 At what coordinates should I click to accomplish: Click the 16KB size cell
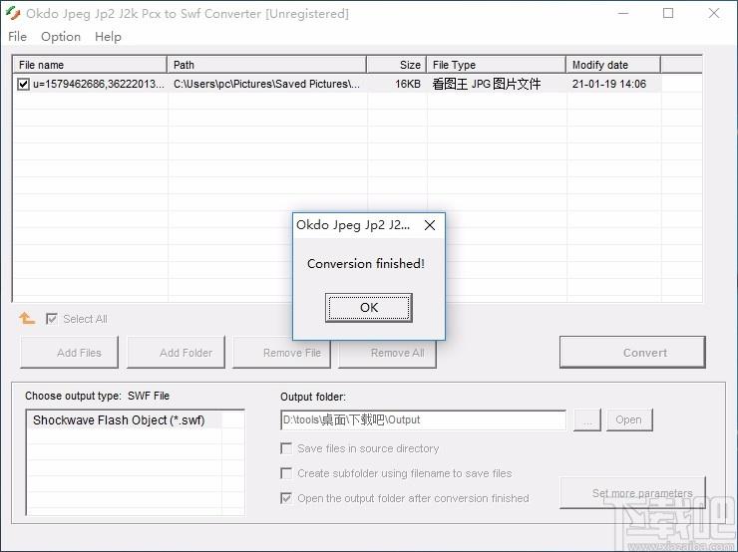[408, 84]
